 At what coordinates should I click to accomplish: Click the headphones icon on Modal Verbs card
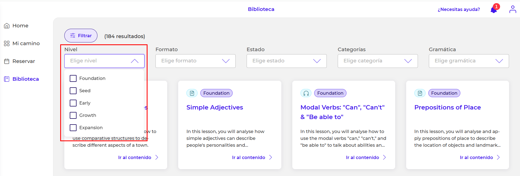306,93
